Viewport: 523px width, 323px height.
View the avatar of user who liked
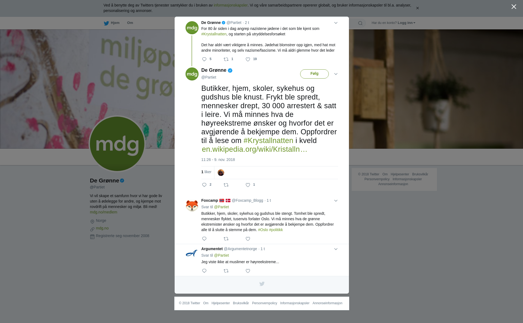[x=221, y=173]
